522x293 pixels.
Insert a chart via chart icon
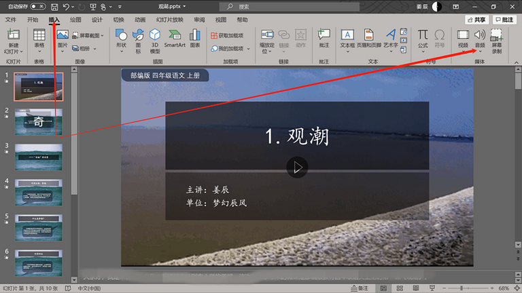(195, 38)
